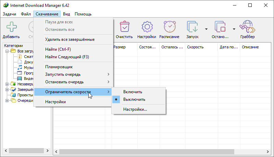The height and width of the screenshot is (157, 274).
Task: Click the Проекты Граббера tree icon
Action: (13, 95)
